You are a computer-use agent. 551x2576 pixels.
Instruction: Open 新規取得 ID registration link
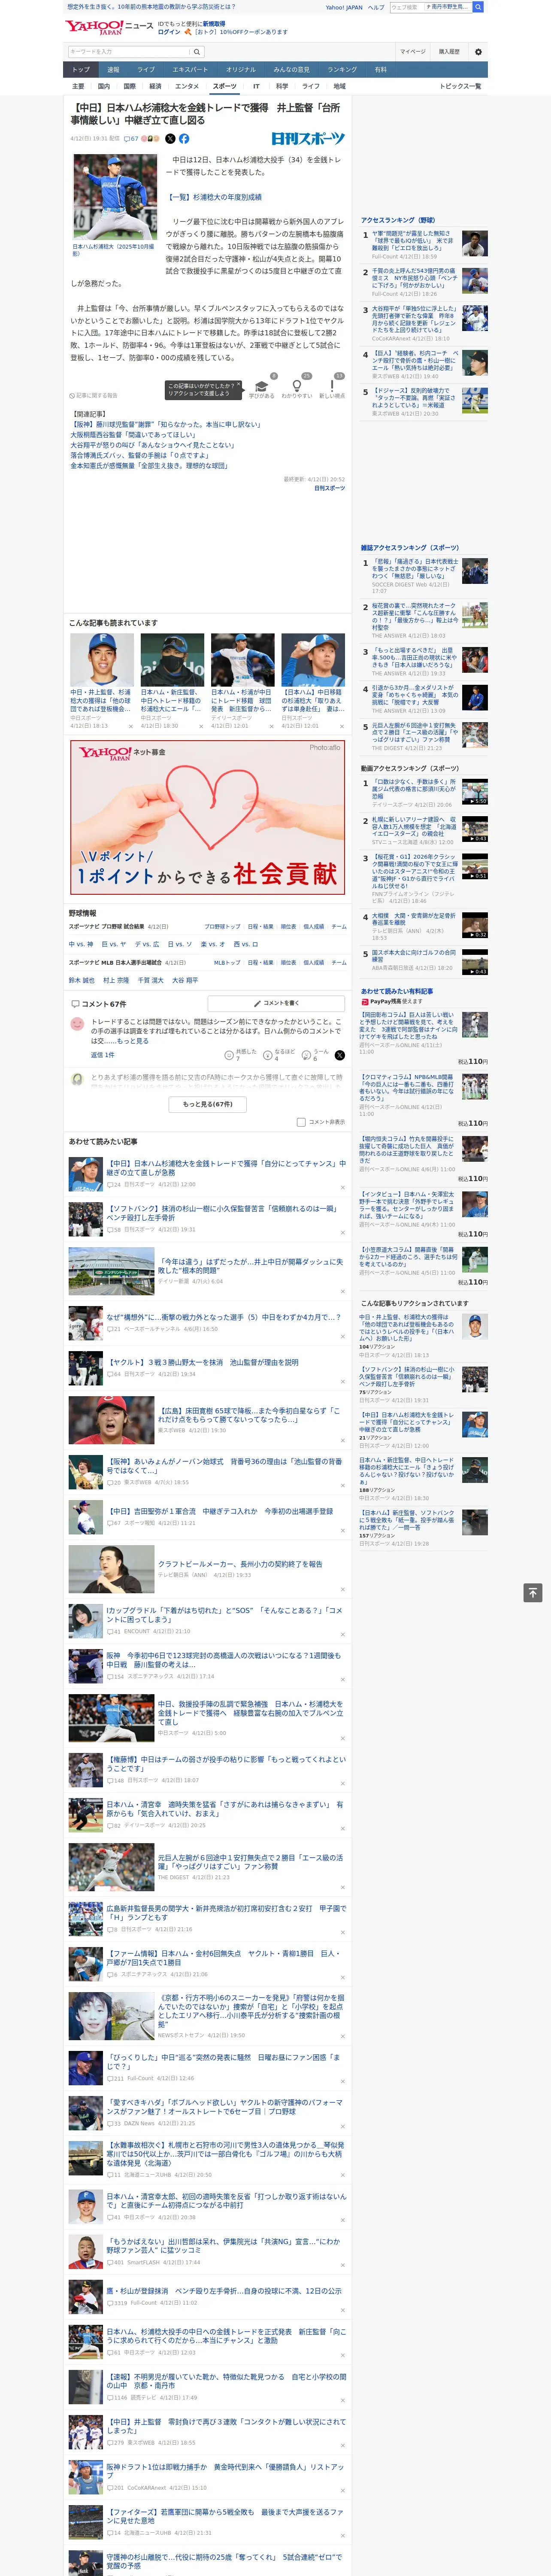tap(214, 24)
